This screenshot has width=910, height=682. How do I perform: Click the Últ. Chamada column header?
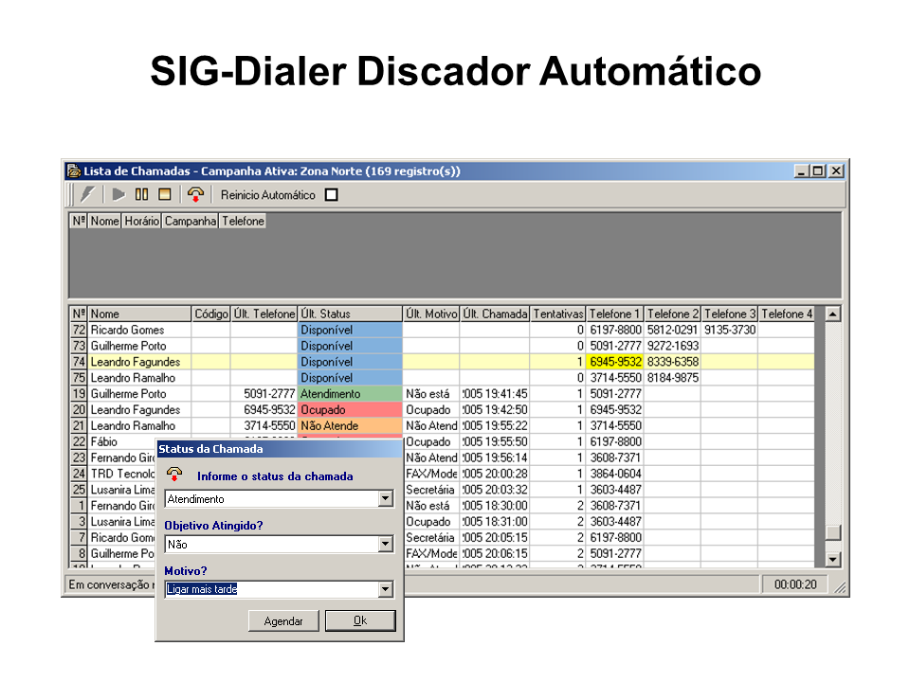pyautogui.click(x=495, y=314)
